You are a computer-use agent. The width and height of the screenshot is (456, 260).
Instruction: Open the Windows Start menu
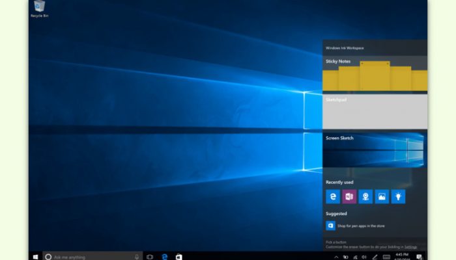[35, 257]
